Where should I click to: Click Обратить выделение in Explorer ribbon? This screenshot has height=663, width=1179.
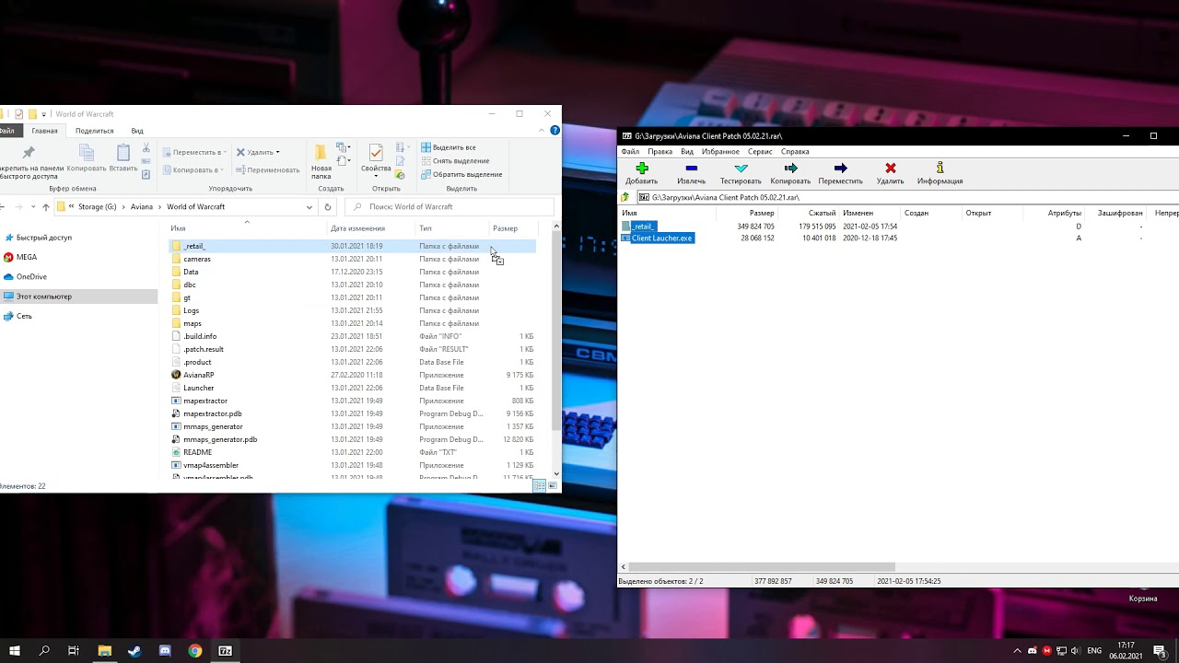[x=461, y=174]
